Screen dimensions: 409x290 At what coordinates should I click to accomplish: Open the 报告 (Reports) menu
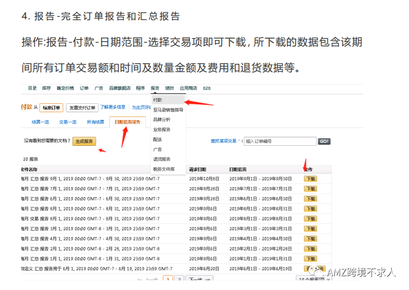(x=155, y=88)
